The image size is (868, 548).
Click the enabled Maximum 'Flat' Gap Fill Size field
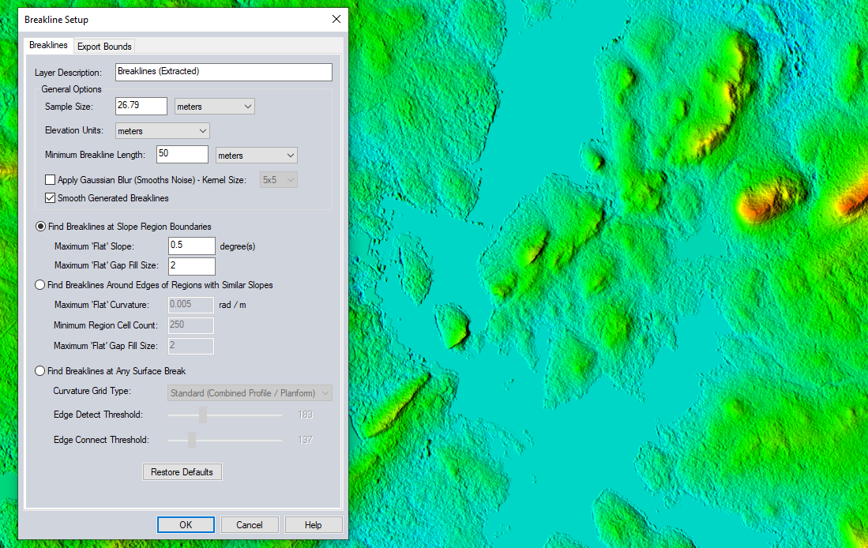pos(192,266)
